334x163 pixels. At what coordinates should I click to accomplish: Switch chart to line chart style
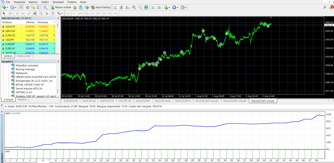128,7
